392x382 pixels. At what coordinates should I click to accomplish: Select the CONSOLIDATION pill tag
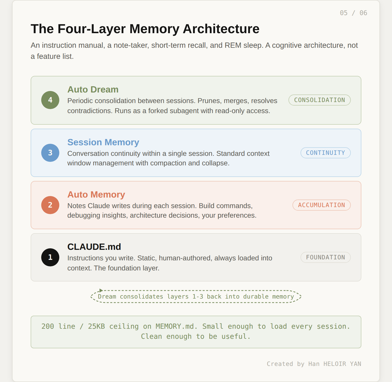coord(320,100)
